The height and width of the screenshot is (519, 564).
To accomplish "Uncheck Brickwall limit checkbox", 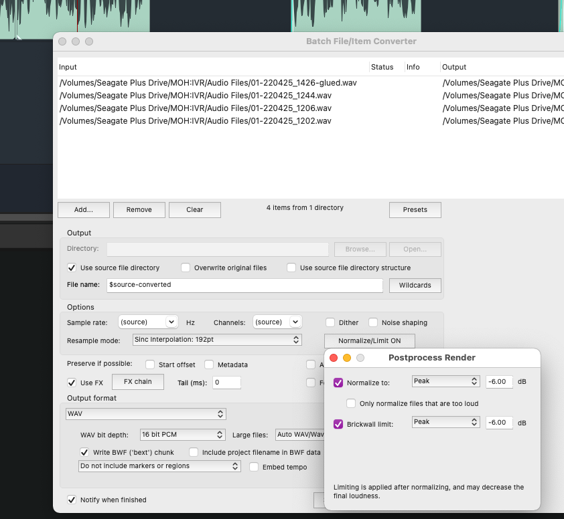I will pyautogui.click(x=338, y=424).
